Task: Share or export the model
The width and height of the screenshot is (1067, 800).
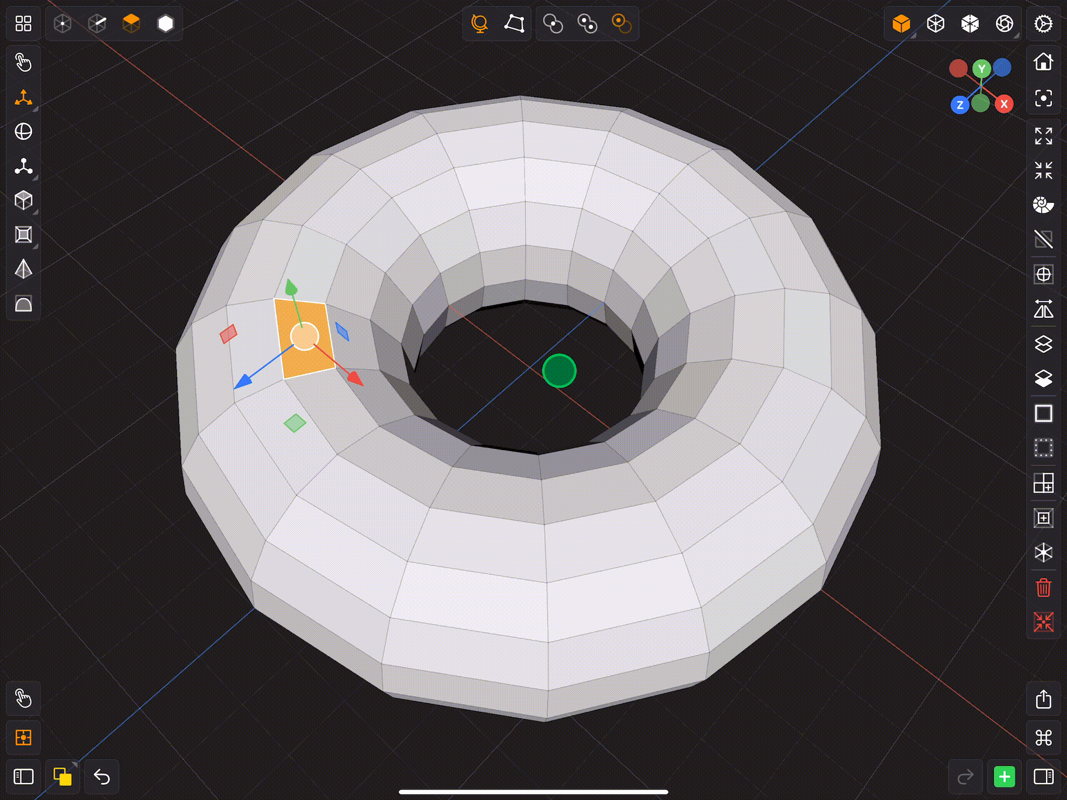Action: click(1044, 698)
